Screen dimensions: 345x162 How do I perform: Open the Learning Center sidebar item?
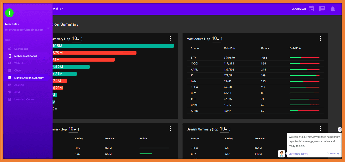(24, 99)
